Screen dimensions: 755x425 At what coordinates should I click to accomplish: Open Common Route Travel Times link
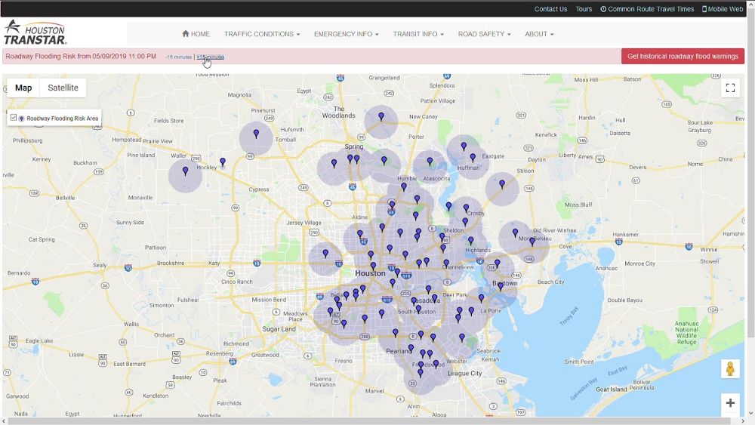click(x=647, y=9)
